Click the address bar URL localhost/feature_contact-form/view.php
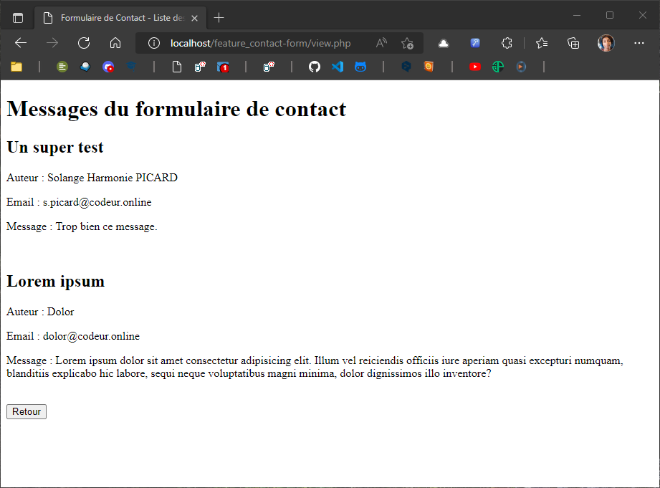660x488 pixels. (261, 44)
